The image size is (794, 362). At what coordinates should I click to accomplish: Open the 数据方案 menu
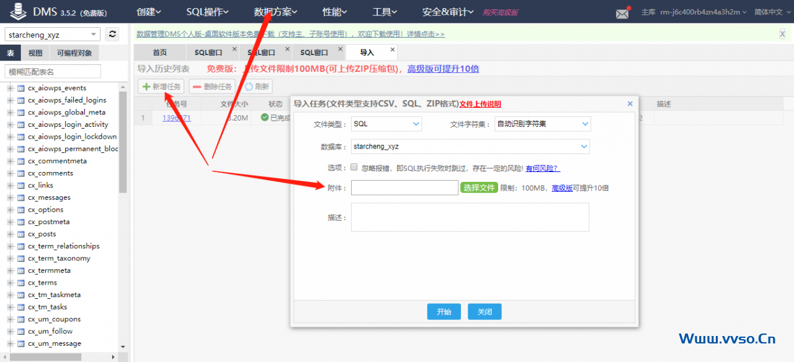(x=275, y=12)
